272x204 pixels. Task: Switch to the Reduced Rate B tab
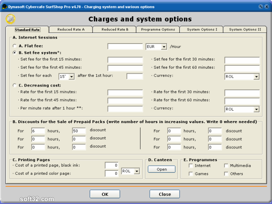(115, 30)
